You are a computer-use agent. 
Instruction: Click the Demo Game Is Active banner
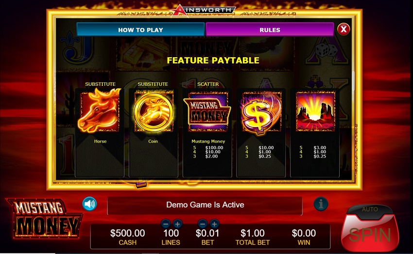205,205
